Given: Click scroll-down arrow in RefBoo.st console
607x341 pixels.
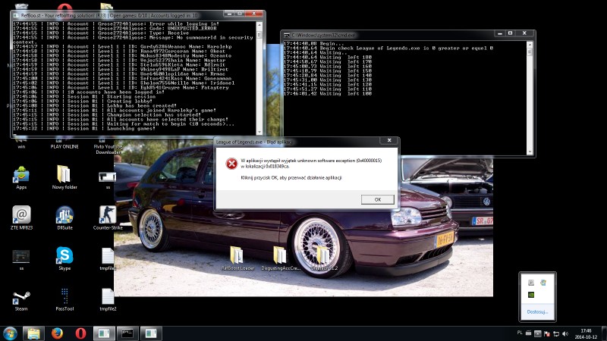Looking at the screenshot, I should (259, 132).
